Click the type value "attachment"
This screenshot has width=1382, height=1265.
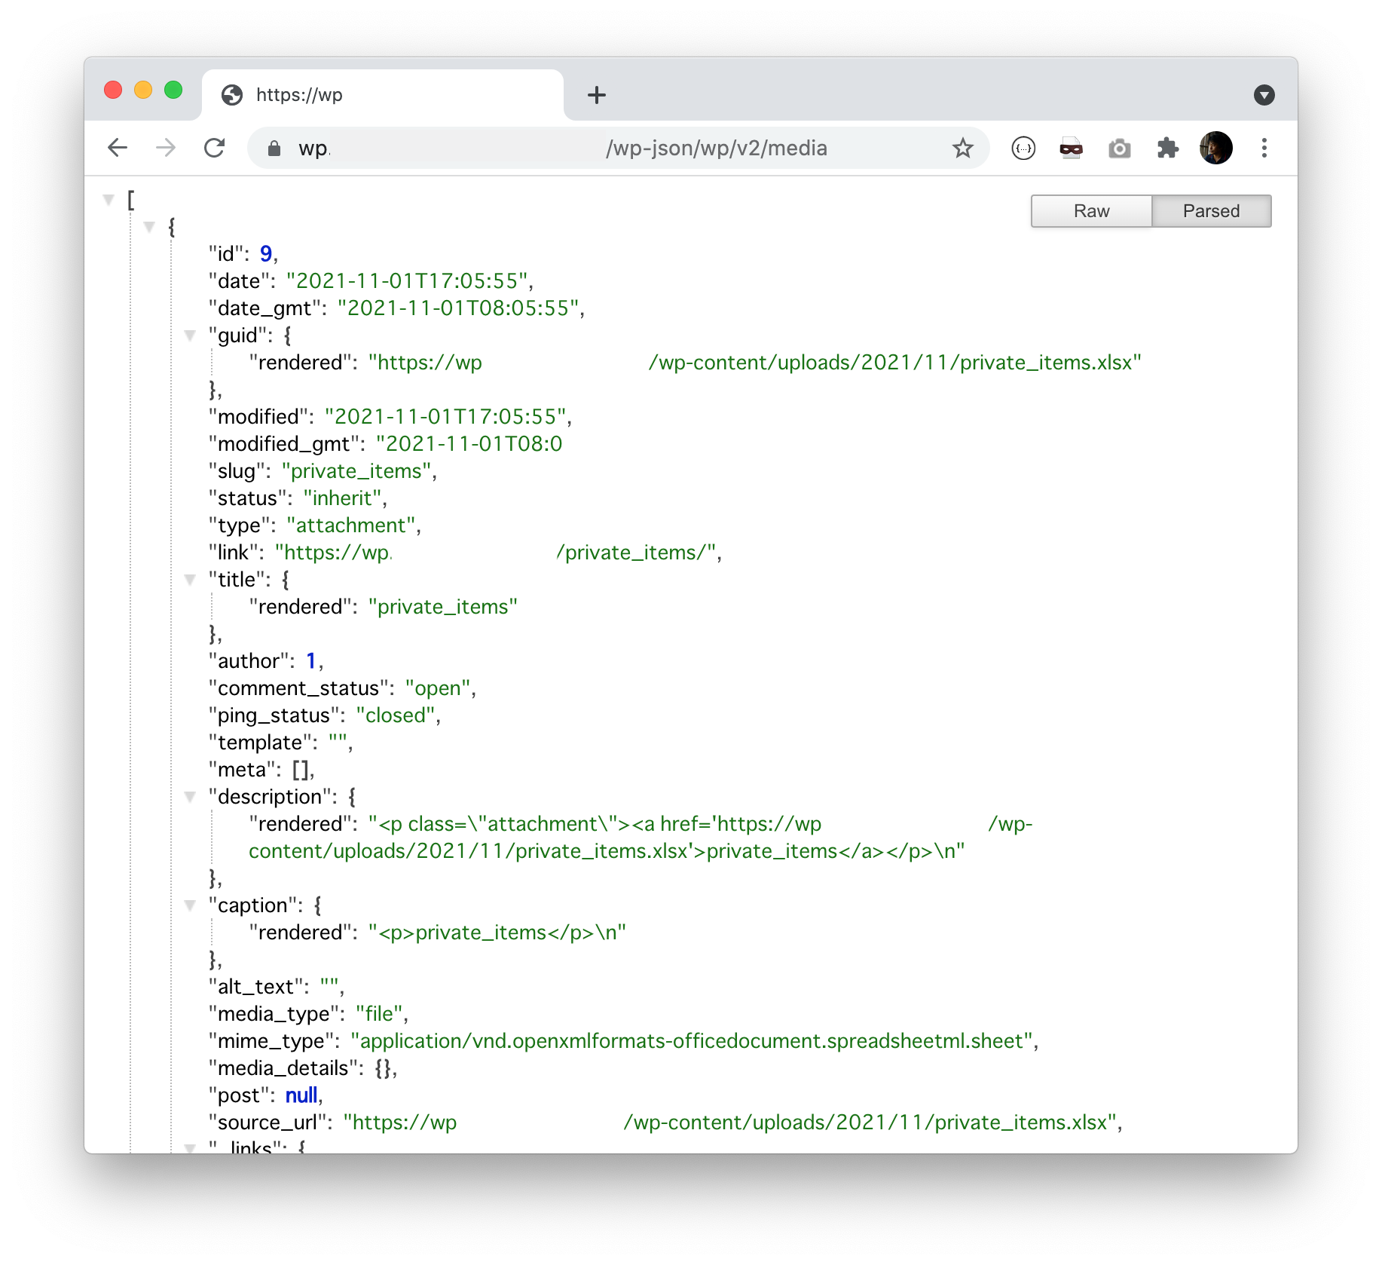[350, 525]
